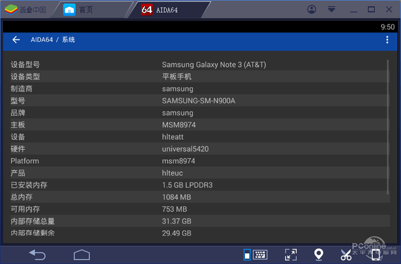Click the vertical scrollbar of system list
401x264 pixels.
pyautogui.click(x=388, y=127)
